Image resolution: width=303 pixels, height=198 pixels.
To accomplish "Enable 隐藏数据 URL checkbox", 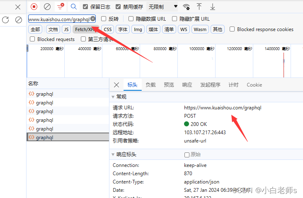I will 131,19.
